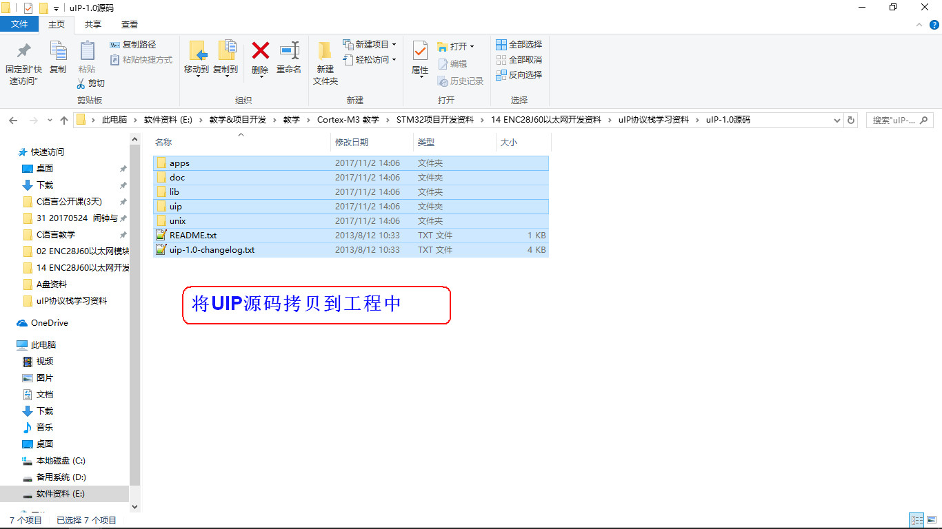Click the Help question mark icon
Screen dimensions: 942x529
[x=934, y=25]
